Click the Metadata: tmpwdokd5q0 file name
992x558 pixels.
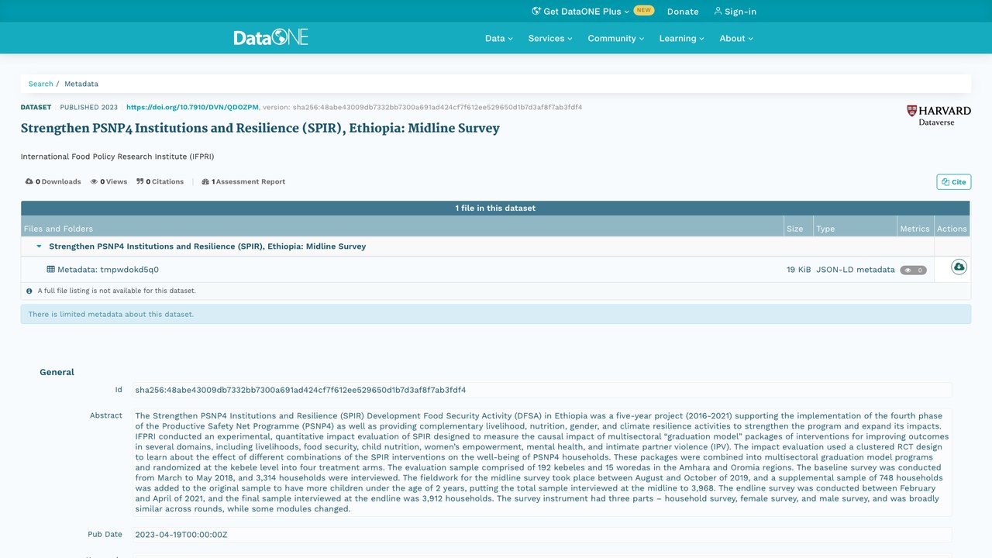coord(108,270)
